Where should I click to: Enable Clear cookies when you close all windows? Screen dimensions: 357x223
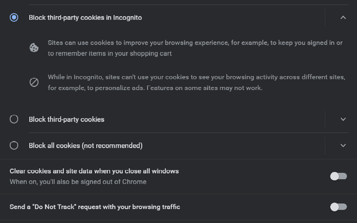coord(338,176)
